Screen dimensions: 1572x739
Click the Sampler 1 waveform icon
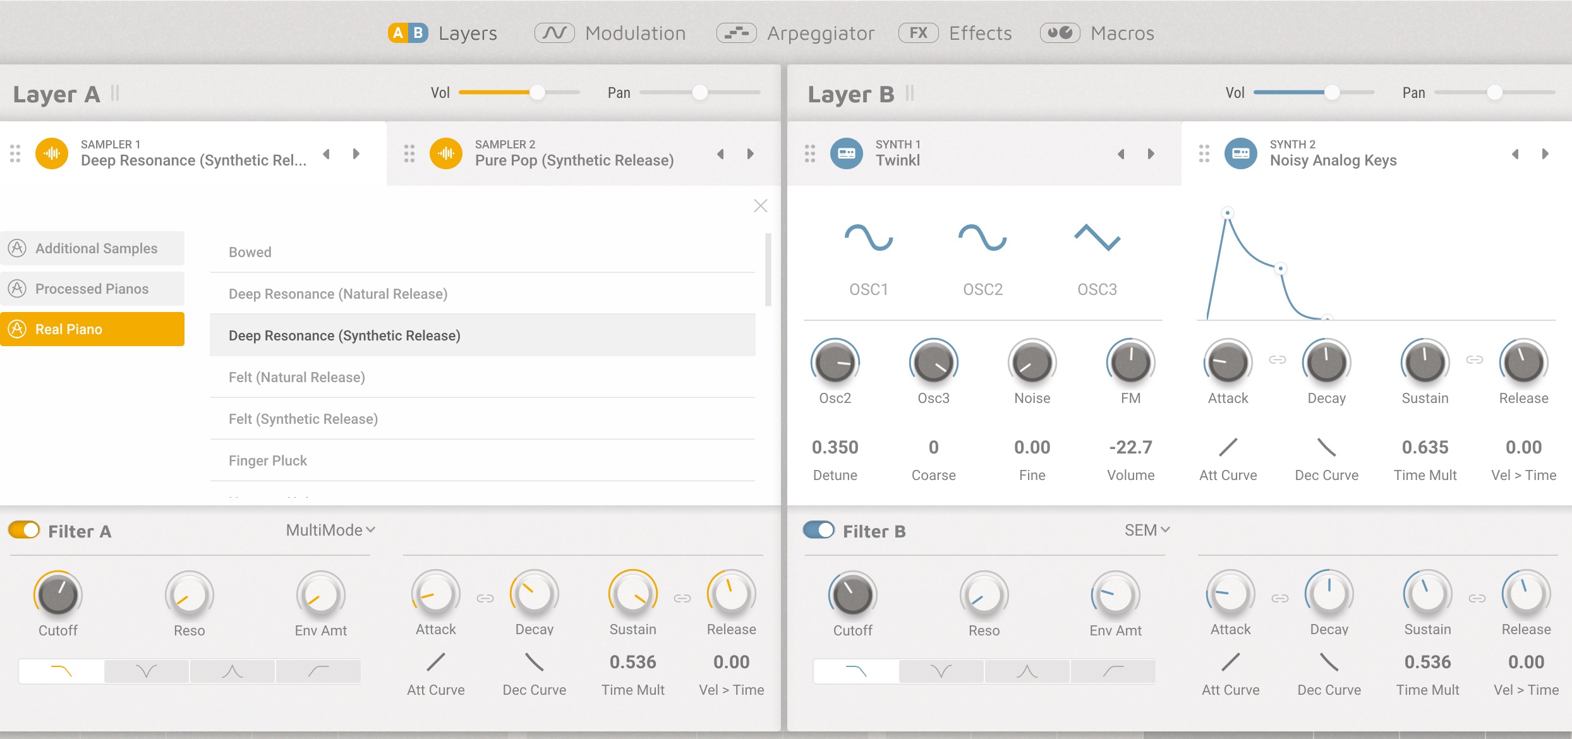coord(52,153)
